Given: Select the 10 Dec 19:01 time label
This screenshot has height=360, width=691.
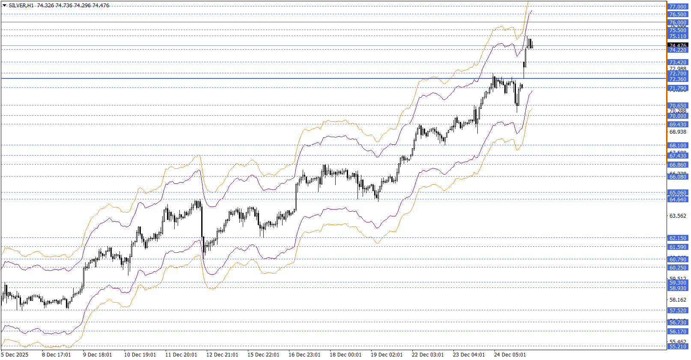Looking at the screenshot, I should click(x=140, y=354).
